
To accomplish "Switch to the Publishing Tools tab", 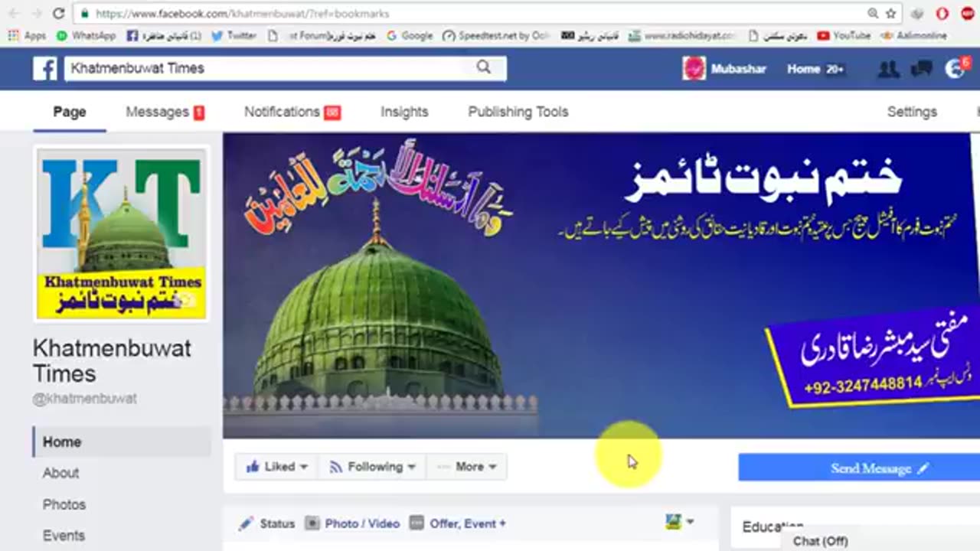I will [x=518, y=112].
